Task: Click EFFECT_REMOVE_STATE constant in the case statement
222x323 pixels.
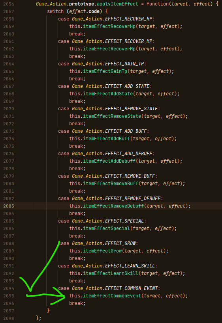Action: coord(131,109)
